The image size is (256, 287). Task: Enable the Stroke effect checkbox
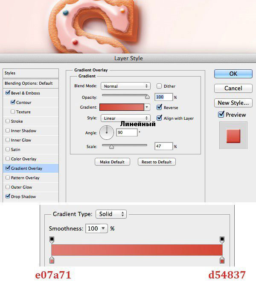[x=8, y=121]
